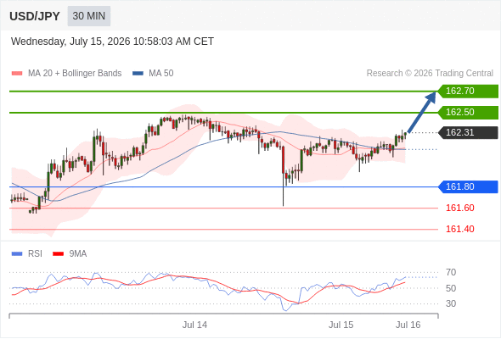501x339 pixels.
Task: Click the Research © 2026 Trading Central credit
Action: point(430,74)
